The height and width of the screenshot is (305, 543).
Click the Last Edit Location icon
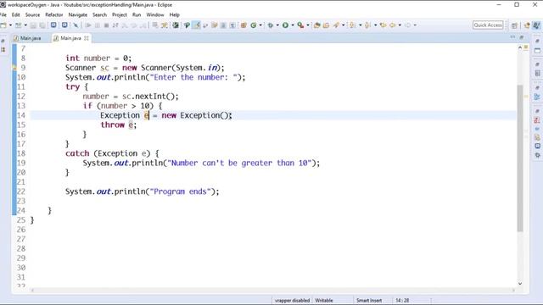pos(383,25)
